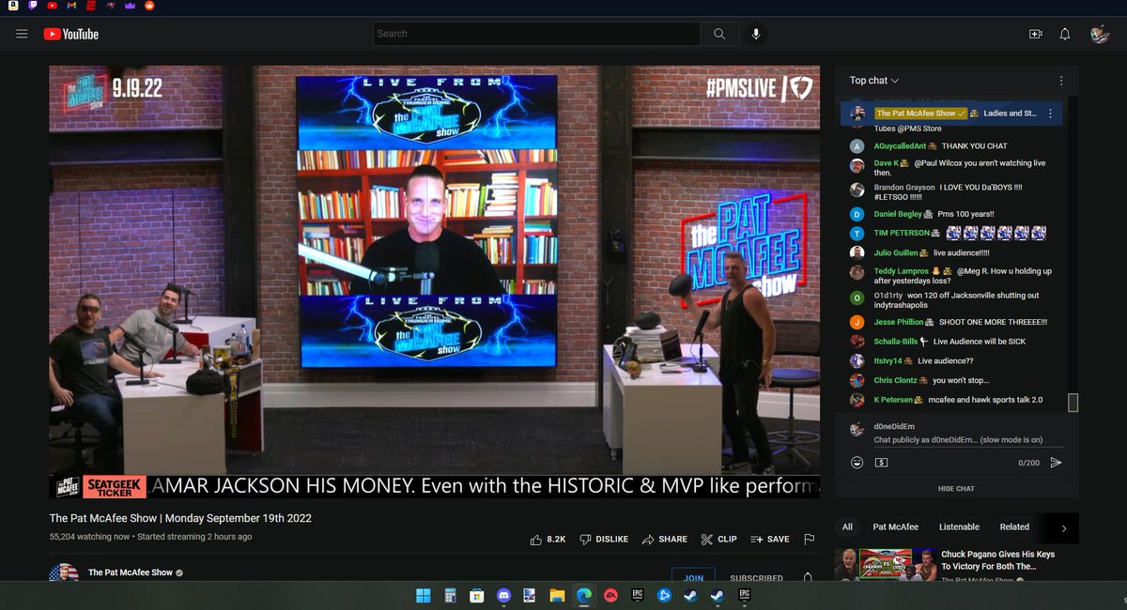Click the DISLIKE button

point(604,540)
